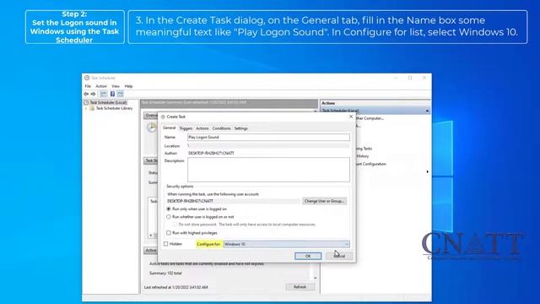Open the Action menu
Viewport: 540px width, 304px height.
click(101, 86)
